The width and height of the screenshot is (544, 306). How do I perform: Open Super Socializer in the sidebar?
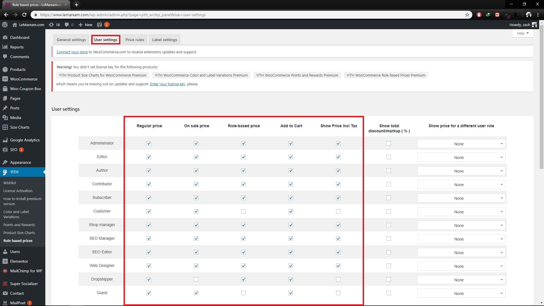click(24, 284)
